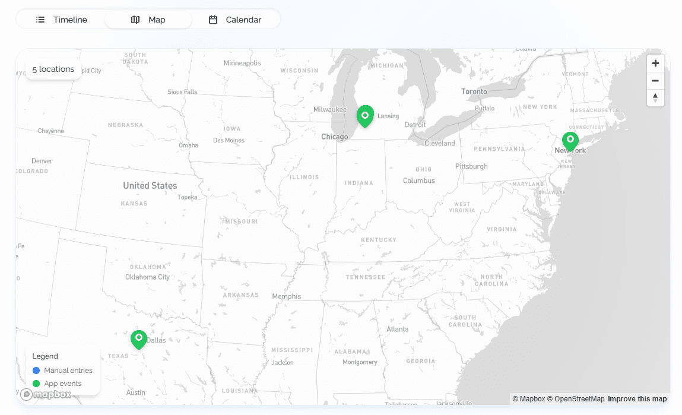Screen dimensions: 682x415
Task: Click the Legend panel header
Action: (x=45, y=356)
